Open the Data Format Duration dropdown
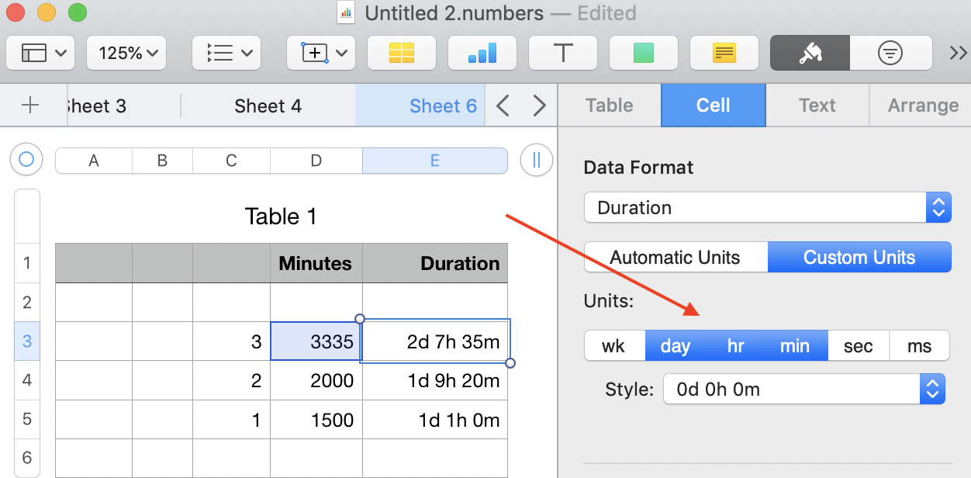 [x=768, y=208]
